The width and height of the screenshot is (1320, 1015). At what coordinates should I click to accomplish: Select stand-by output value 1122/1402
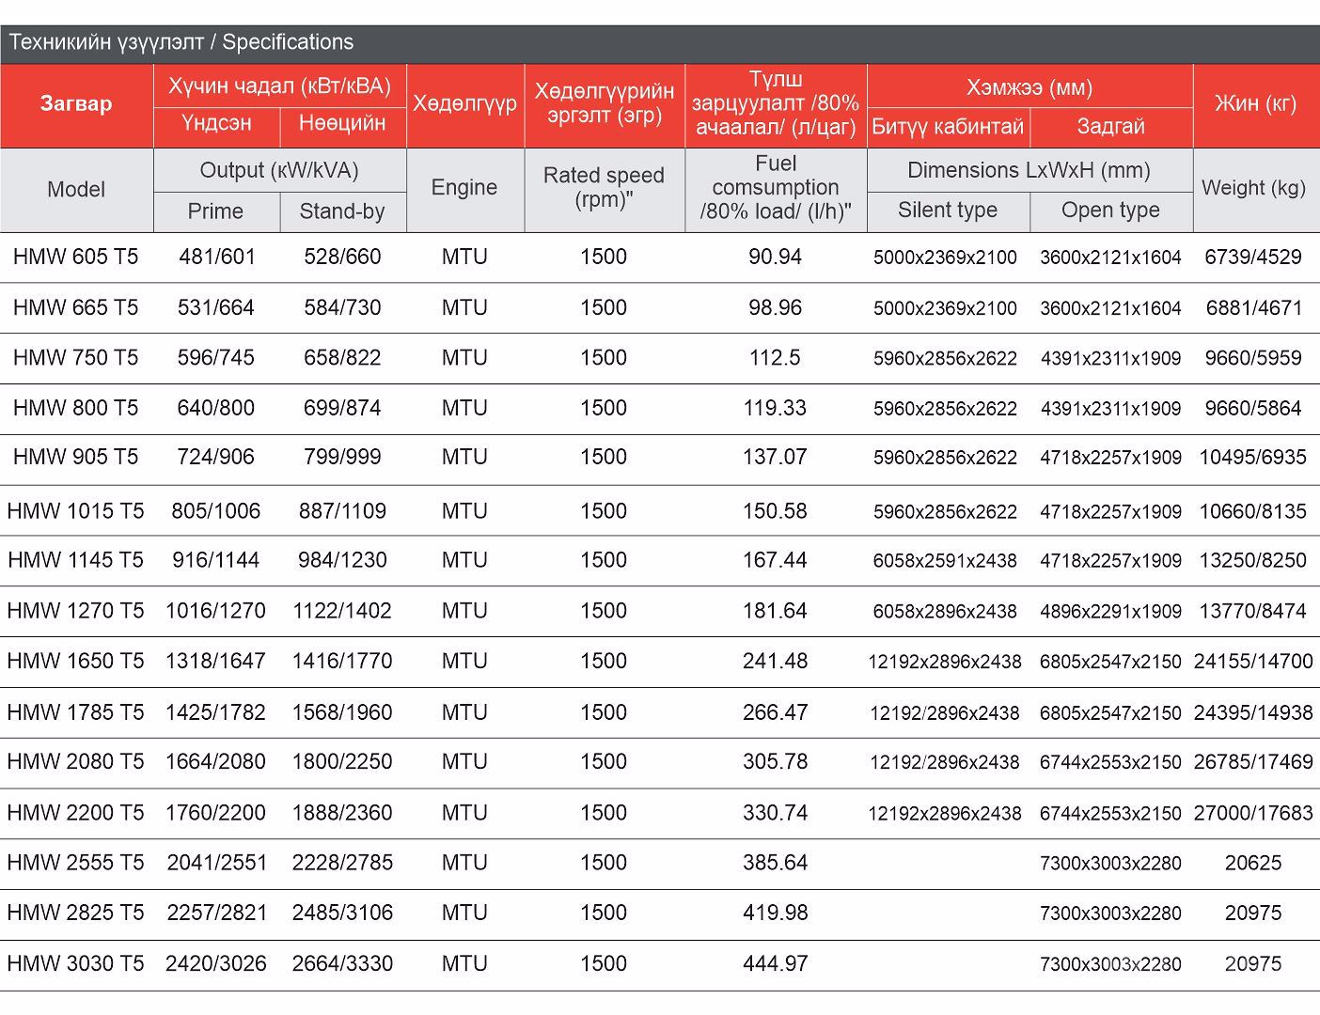(342, 611)
